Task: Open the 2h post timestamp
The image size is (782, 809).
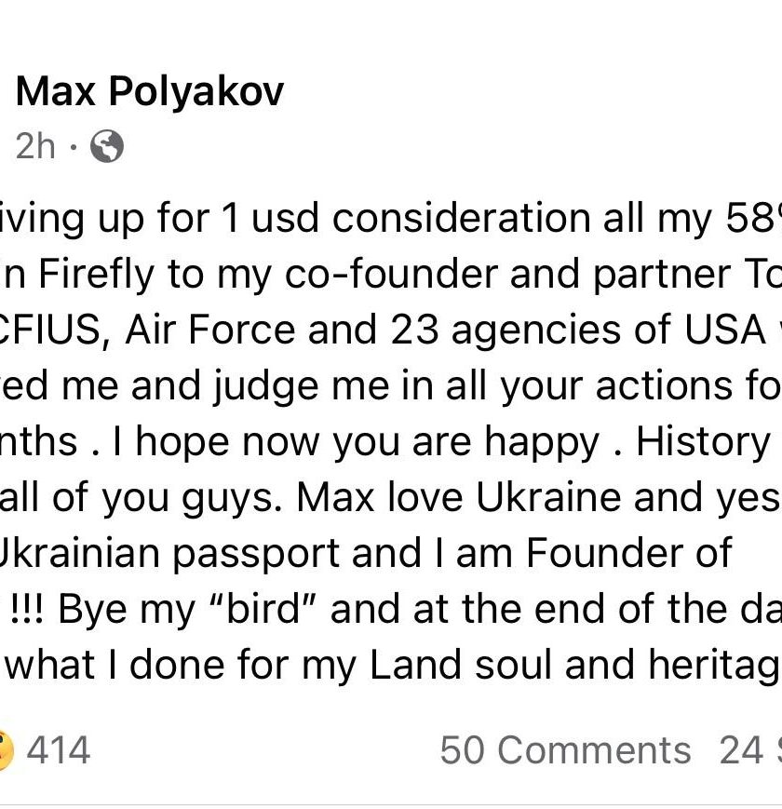Action: click(x=35, y=146)
